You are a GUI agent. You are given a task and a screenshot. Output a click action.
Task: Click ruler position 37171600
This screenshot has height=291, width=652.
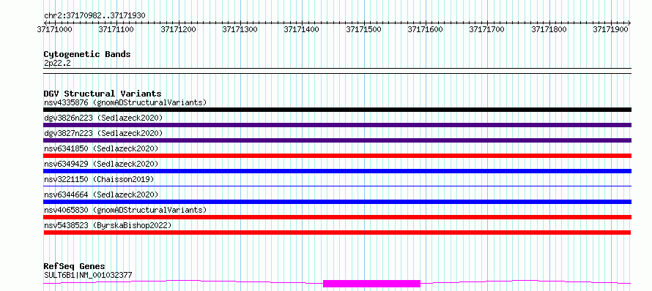pos(426,30)
